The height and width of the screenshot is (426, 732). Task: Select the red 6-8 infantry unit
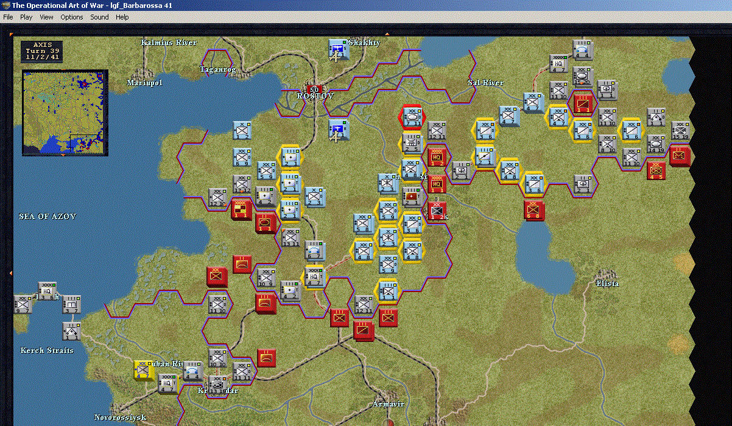coord(534,210)
